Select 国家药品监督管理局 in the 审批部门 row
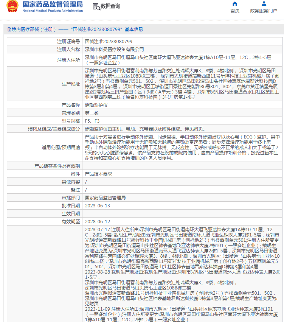Image resolution: width=284 pixels, height=322 pixels. coord(105,198)
